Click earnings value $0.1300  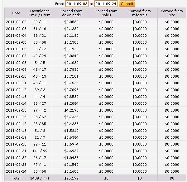point(71,42)
